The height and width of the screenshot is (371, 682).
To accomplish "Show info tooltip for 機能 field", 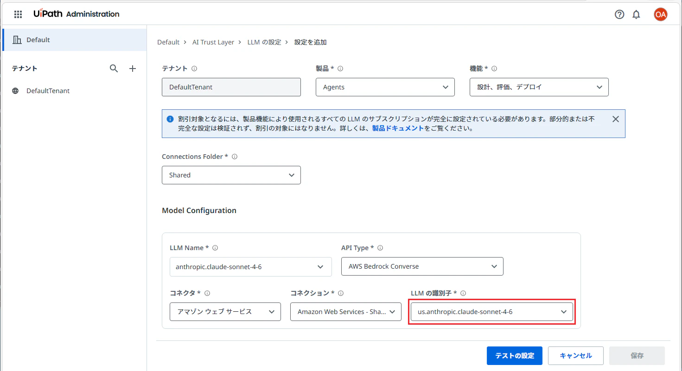I will pyautogui.click(x=494, y=69).
